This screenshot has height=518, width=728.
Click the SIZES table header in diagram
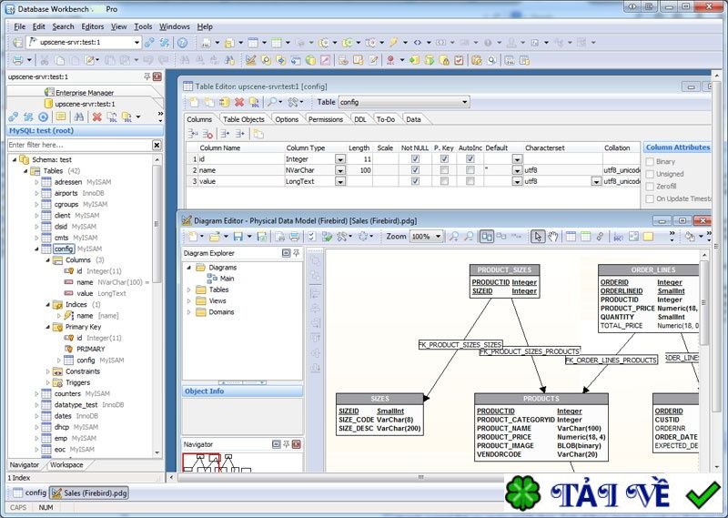point(379,399)
